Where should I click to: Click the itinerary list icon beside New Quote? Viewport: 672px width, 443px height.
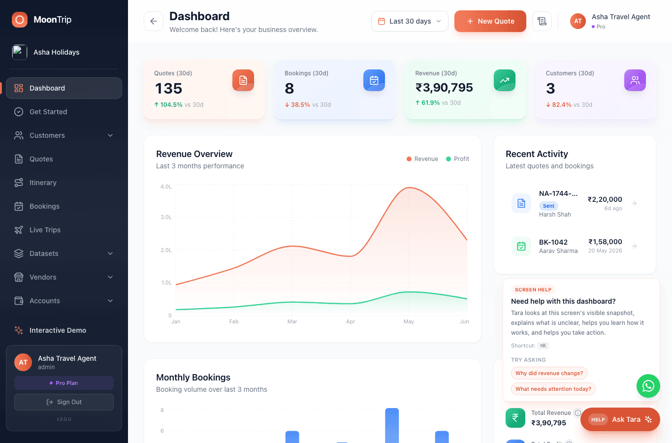click(542, 21)
